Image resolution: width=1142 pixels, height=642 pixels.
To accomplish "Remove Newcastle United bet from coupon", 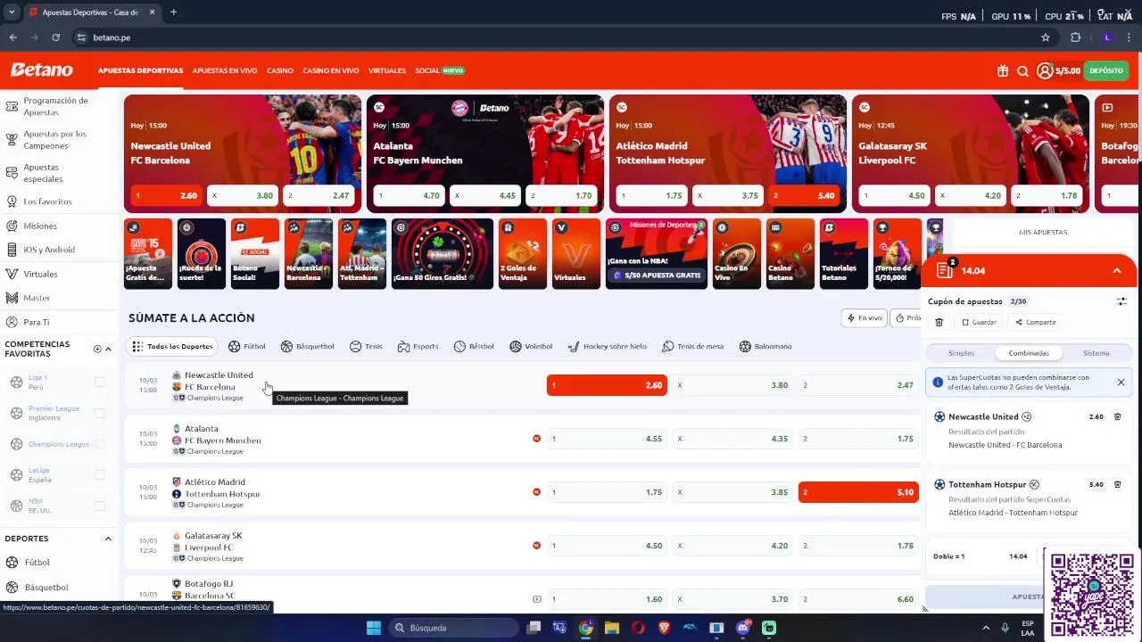I will 1117,416.
